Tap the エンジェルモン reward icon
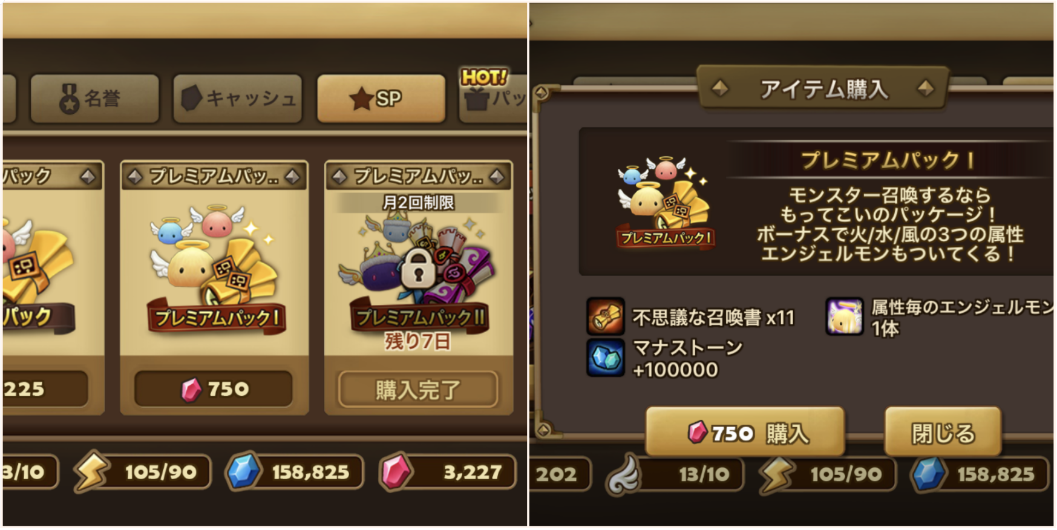 (845, 316)
